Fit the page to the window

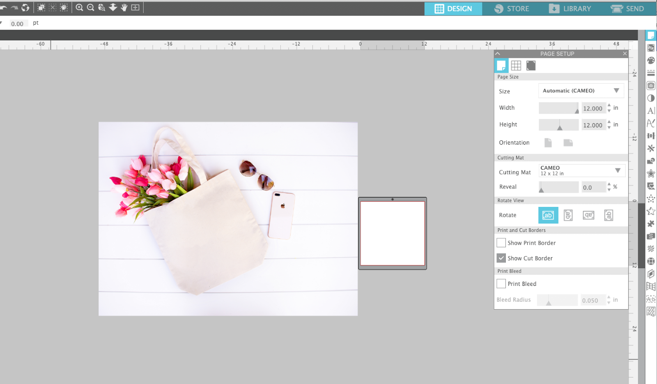(135, 7)
